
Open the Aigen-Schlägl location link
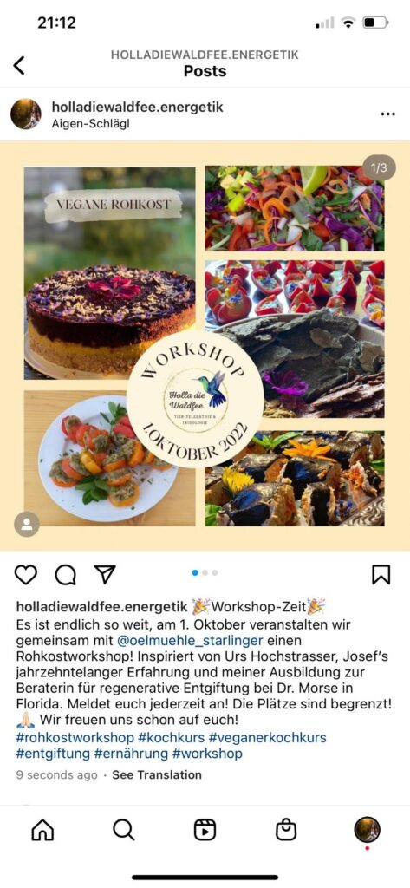91,123
